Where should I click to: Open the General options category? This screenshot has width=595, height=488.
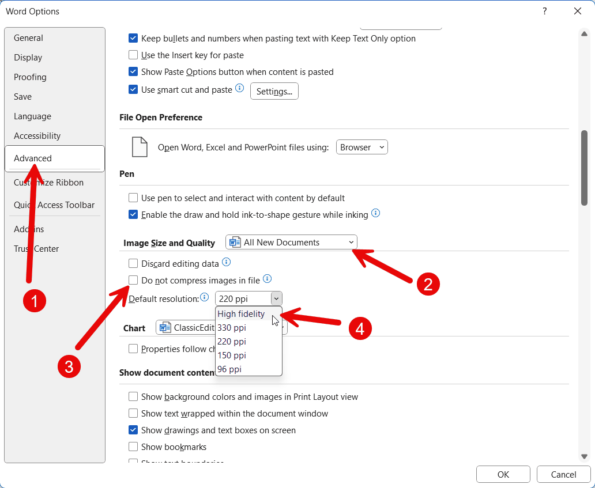[55, 38]
